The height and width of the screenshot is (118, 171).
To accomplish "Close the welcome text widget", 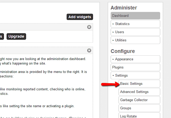I will 89,51.
